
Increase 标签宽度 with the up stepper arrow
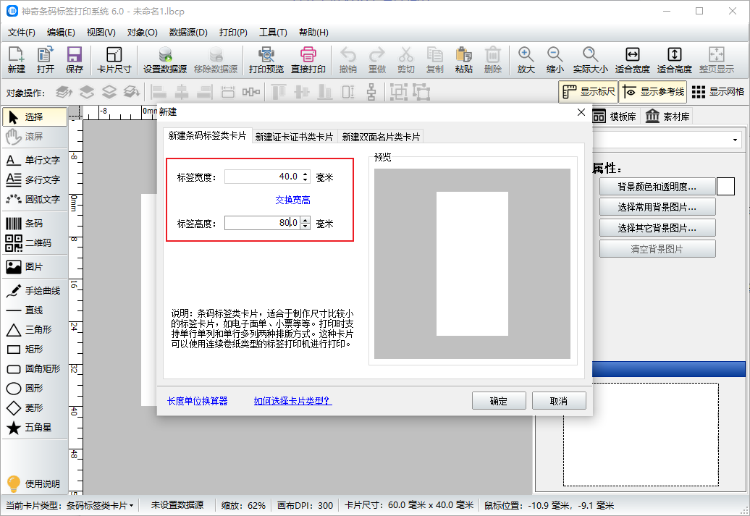tap(306, 173)
